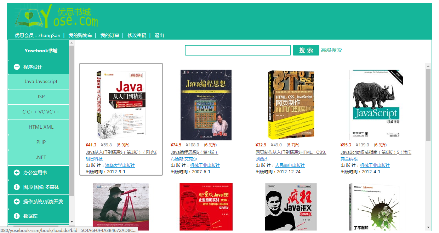Open JavaScript权威指南 book cover
This screenshot has width=439, height=233.
[x=376, y=105]
